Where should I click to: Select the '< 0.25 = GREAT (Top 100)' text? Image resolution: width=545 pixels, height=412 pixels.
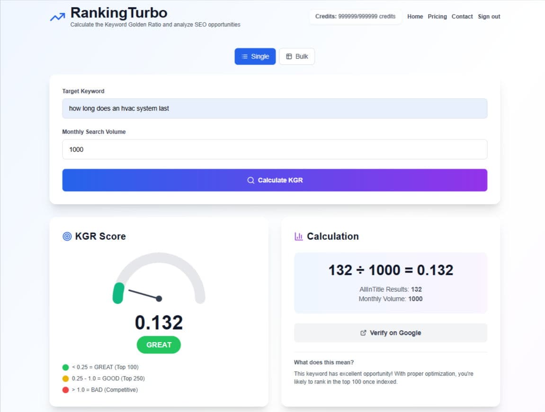pos(105,367)
